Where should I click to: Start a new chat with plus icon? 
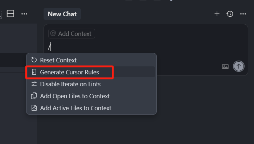tap(217, 14)
